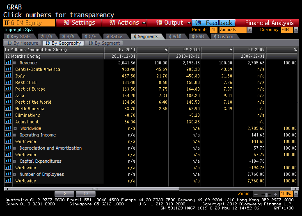
Task: Switch to Custom tab
Action: (224, 36)
